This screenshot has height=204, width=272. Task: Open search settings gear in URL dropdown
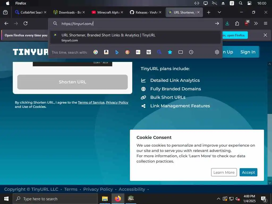(x=217, y=52)
